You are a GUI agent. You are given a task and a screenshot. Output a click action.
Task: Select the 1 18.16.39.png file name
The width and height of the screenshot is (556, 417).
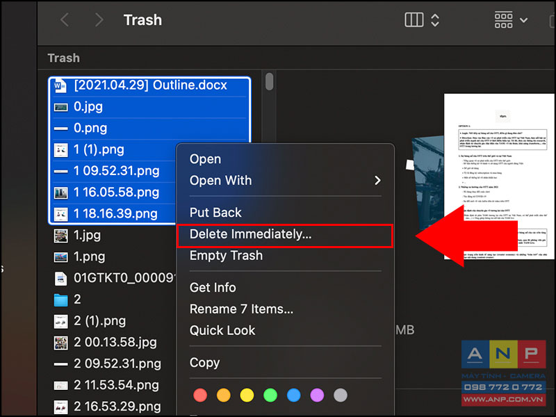click(115, 214)
